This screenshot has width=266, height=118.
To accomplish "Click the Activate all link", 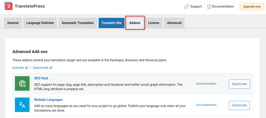I will [x=20, y=68].
